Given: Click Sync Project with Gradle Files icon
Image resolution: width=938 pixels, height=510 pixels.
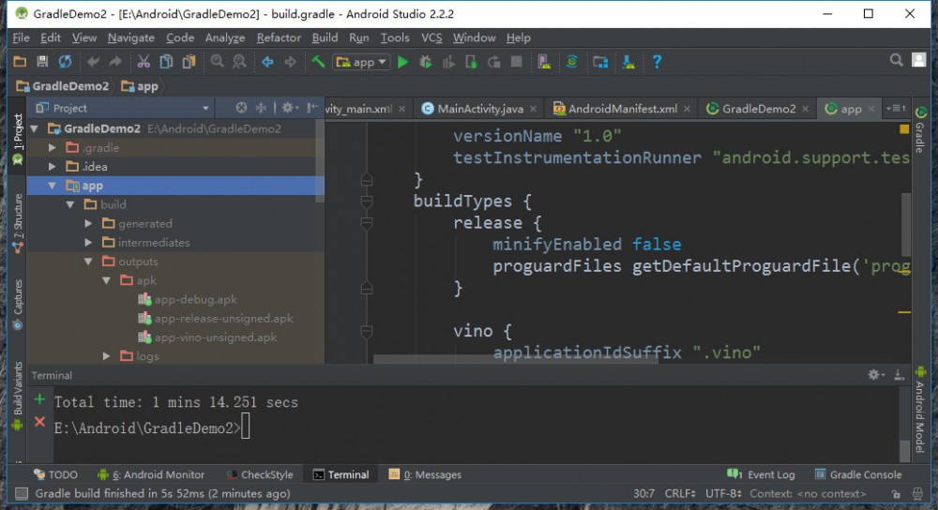Looking at the screenshot, I should (x=572, y=62).
